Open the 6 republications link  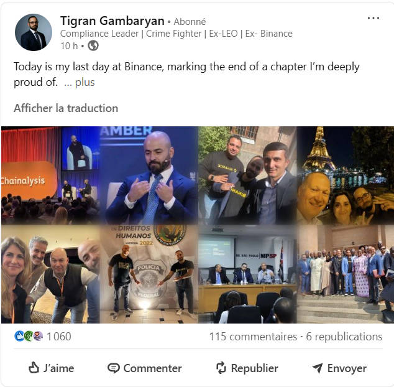pos(344,337)
